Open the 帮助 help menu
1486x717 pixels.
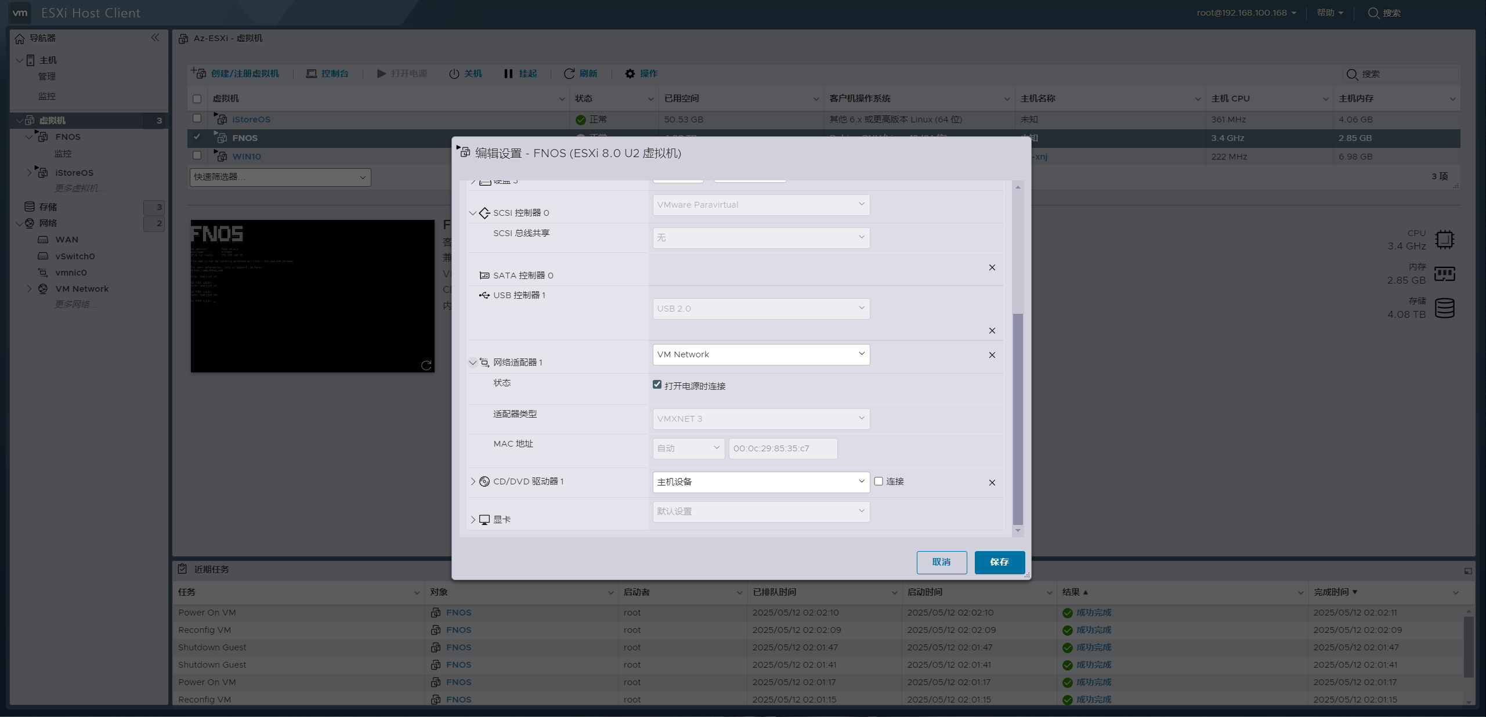tap(1330, 13)
